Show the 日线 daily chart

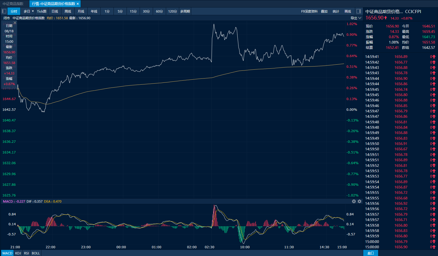[x=55, y=11]
